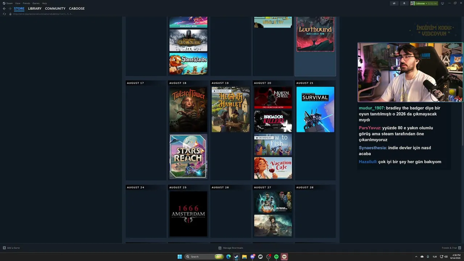Open Discord from the taskbar

point(252,257)
